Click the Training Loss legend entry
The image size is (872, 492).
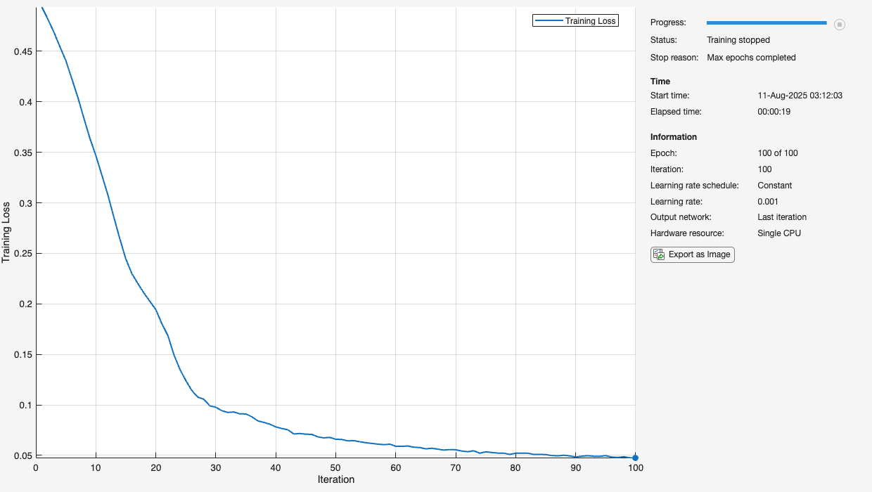click(x=575, y=21)
